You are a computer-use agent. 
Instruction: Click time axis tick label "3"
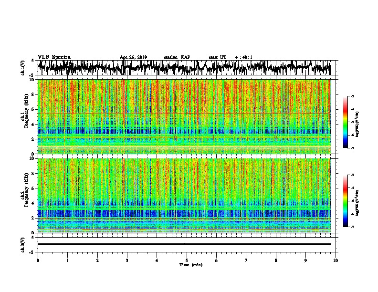pos(127,261)
